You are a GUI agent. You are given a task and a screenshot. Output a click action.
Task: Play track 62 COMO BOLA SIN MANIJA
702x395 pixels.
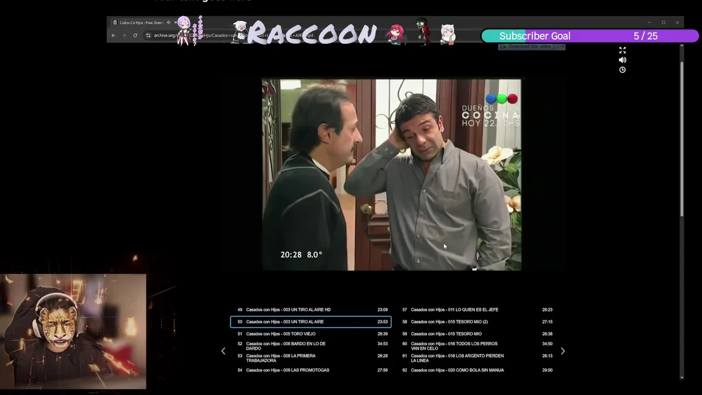pyautogui.click(x=477, y=370)
